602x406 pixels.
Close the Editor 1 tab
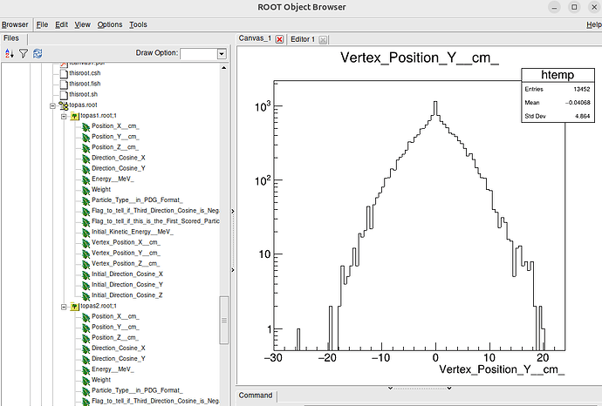323,39
